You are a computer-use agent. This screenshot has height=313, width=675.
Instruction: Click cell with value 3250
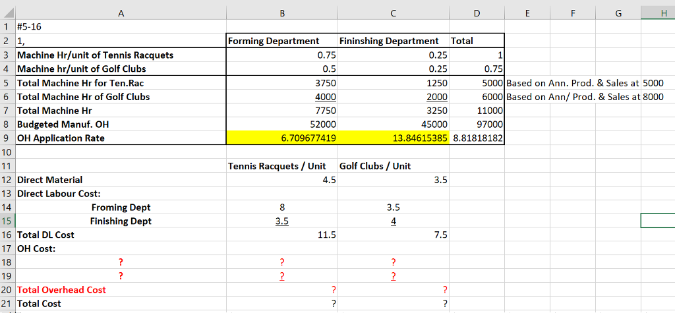393,111
